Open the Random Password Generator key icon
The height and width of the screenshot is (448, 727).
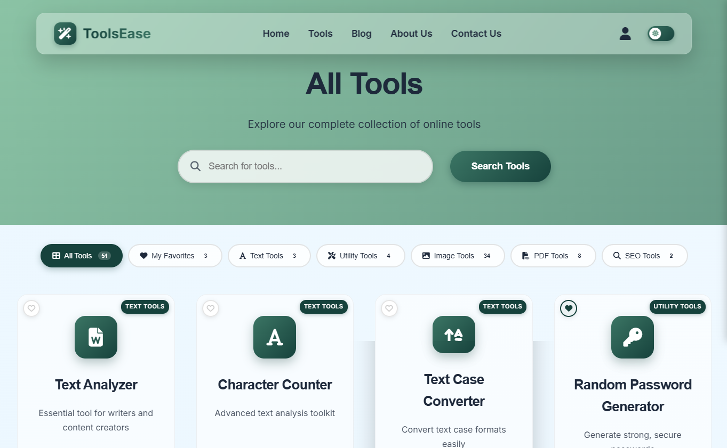[632, 337]
